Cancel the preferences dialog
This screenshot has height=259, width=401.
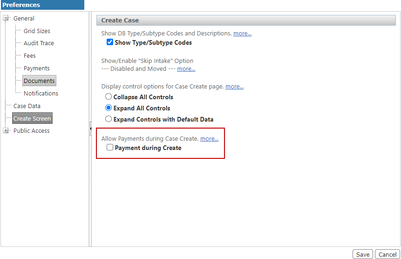coord(387,254)
